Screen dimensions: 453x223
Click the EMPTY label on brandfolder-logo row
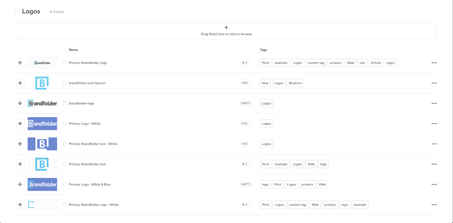246,103
